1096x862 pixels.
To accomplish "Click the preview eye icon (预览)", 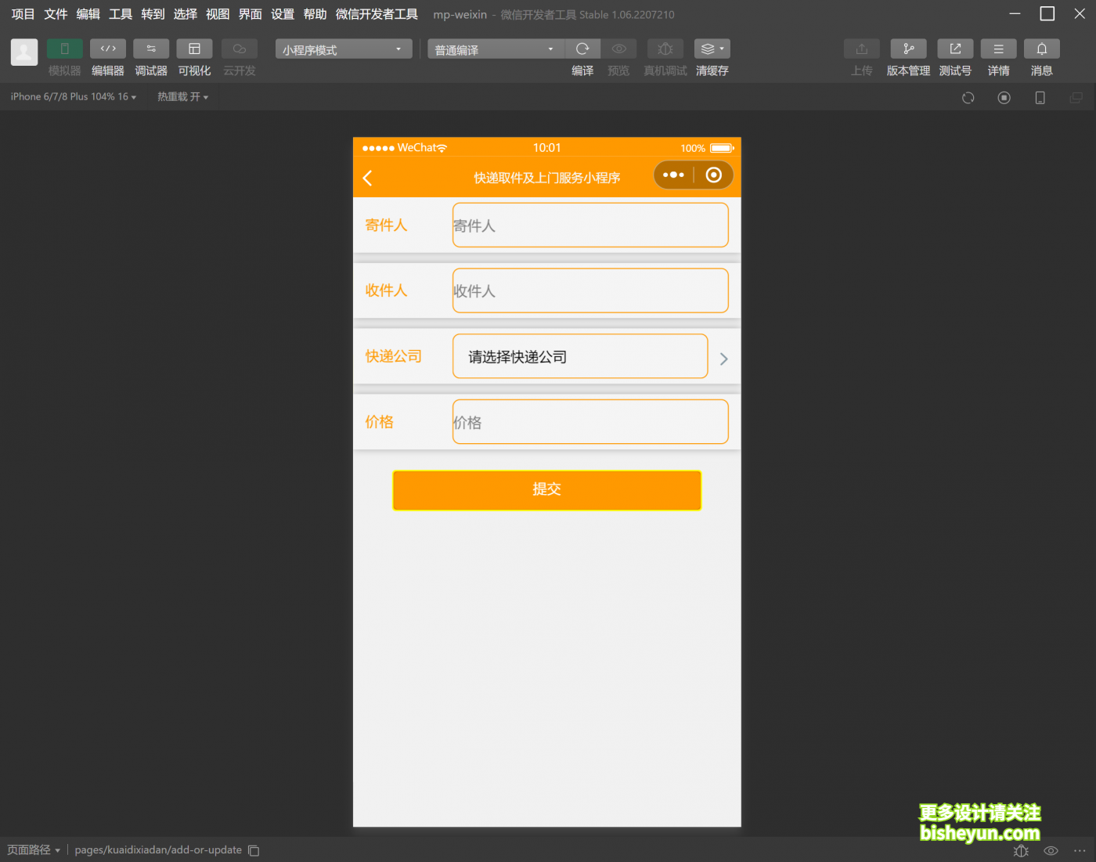I will pyautogui.click(x=618, y=49).
